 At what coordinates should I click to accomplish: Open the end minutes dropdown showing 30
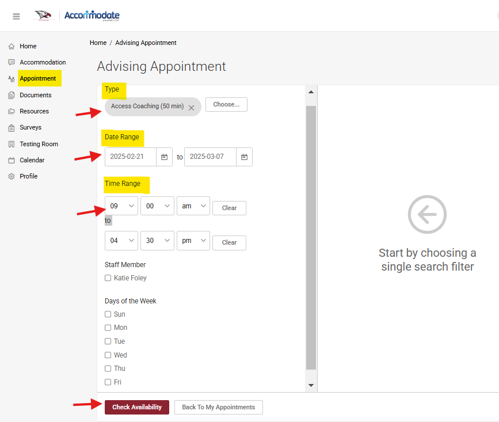157,241
